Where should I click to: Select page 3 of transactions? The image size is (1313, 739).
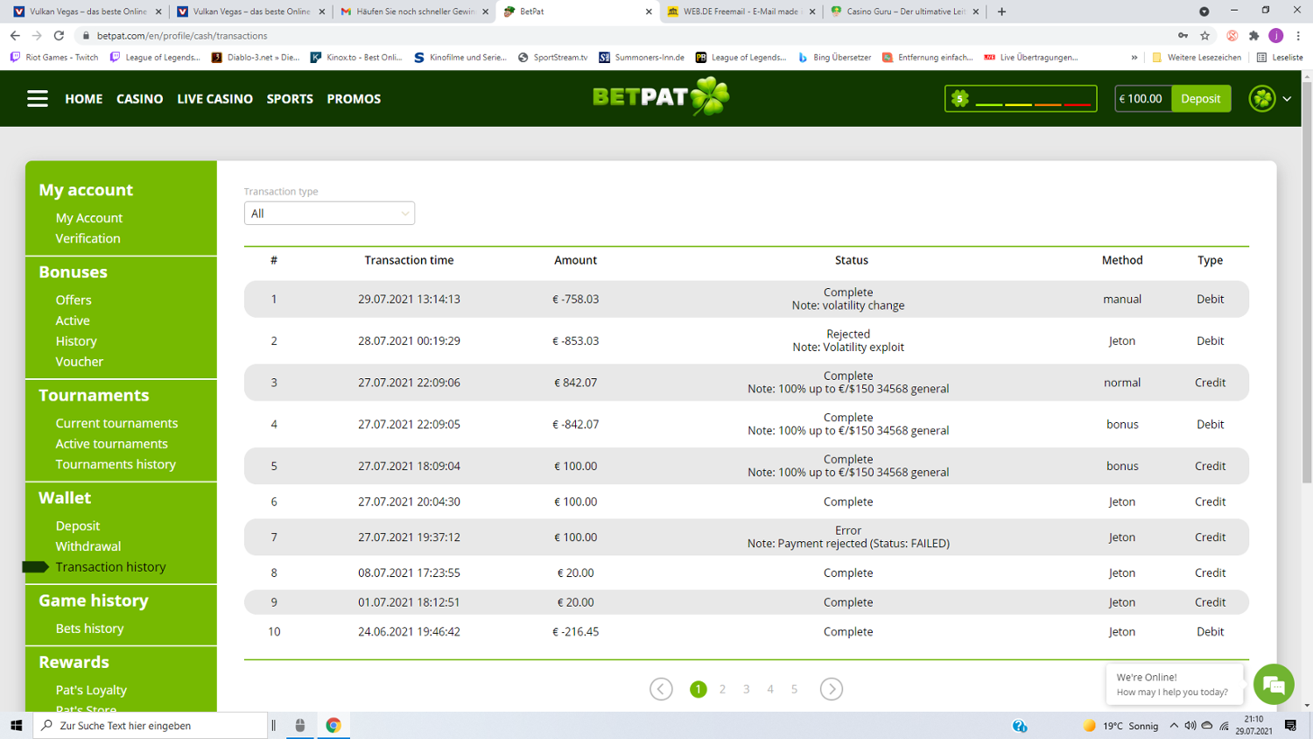pyautogui.click(x=747, y=689)
